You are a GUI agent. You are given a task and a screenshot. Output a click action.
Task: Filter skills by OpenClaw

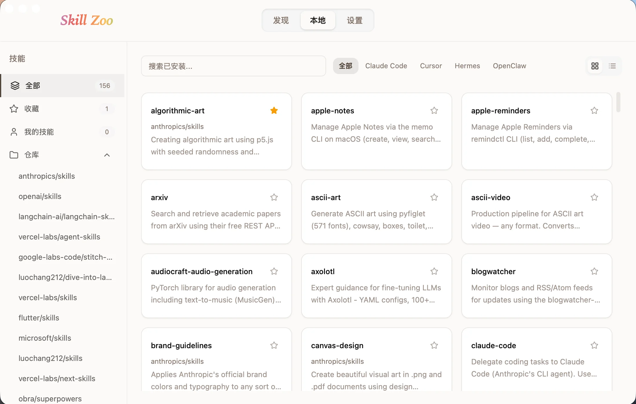510,66
